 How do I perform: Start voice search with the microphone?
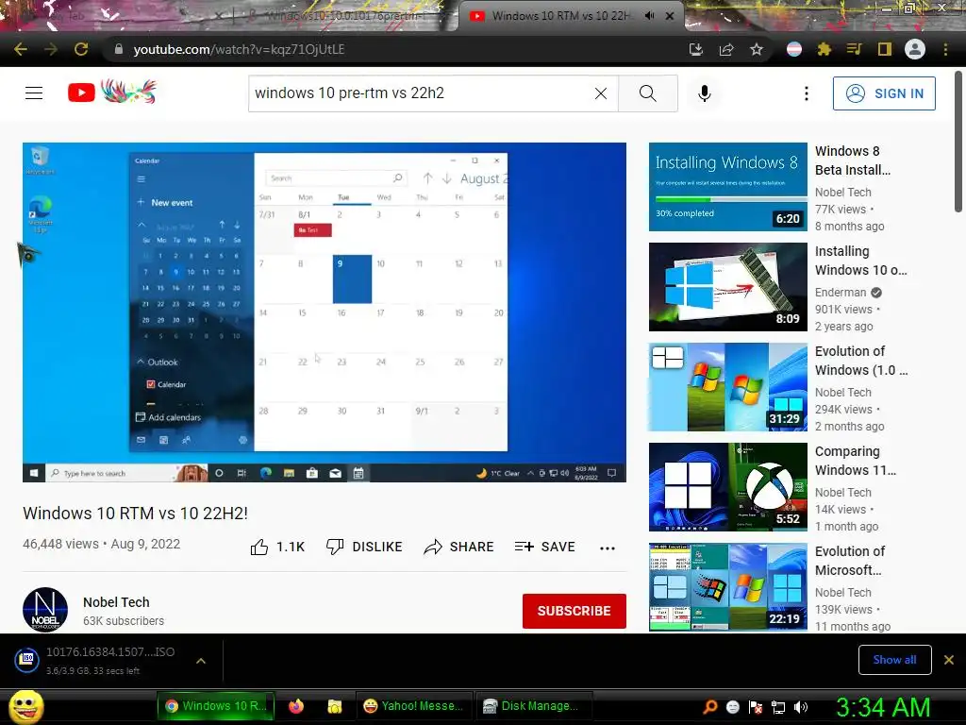(x=705, y=93)
